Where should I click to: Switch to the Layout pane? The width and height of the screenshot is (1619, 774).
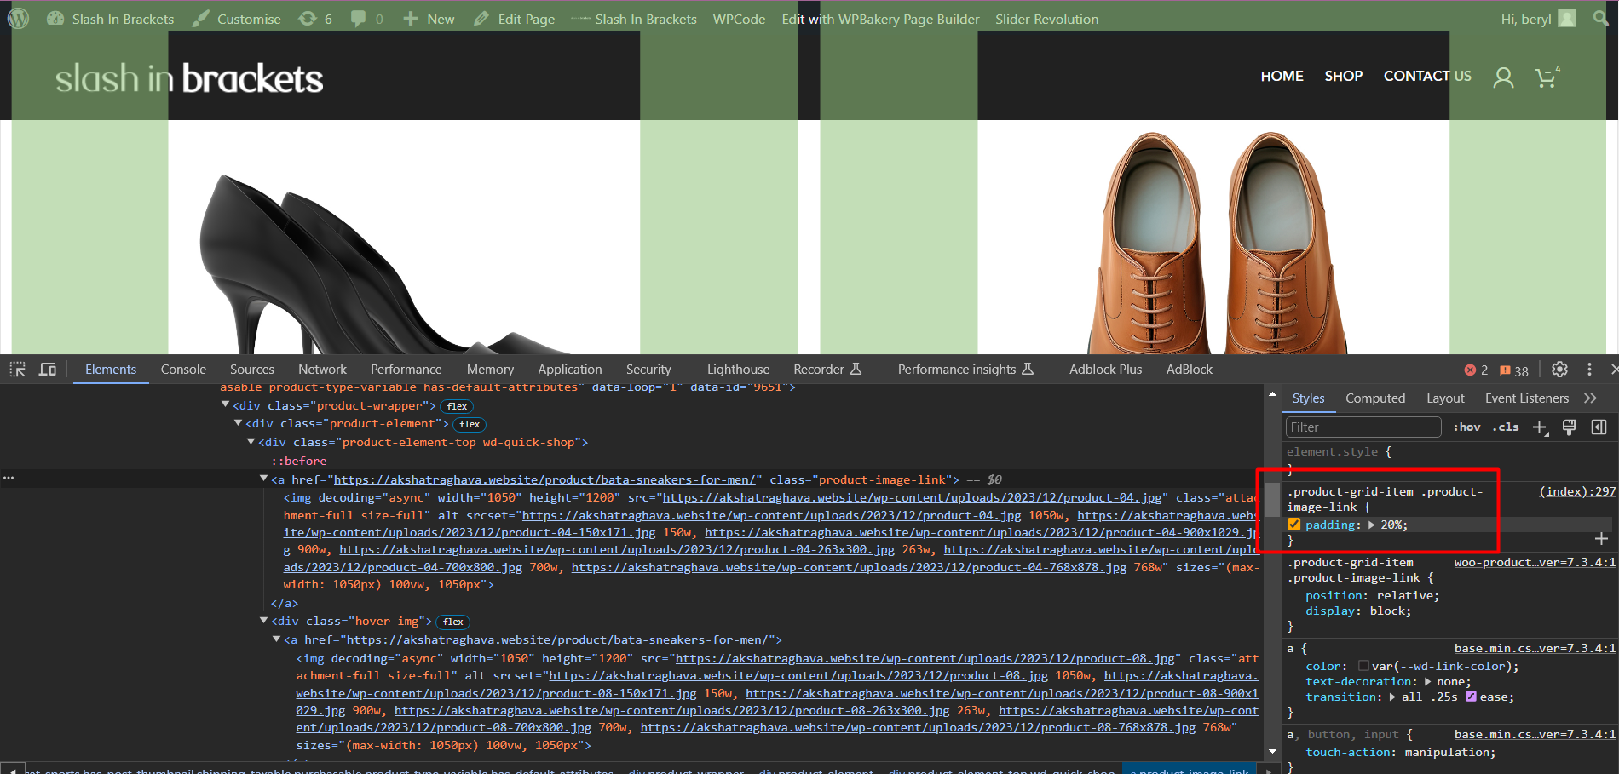point(1445,398)
